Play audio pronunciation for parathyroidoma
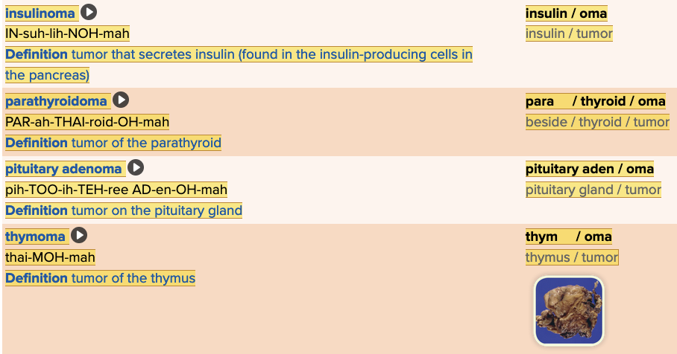This screenshot has height=354, width=677. 121,100
